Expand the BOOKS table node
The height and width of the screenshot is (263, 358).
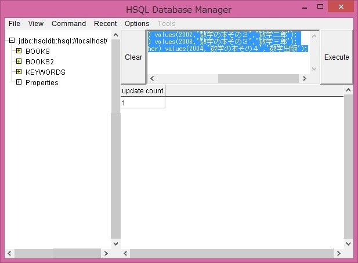click(x=19, y=51)
